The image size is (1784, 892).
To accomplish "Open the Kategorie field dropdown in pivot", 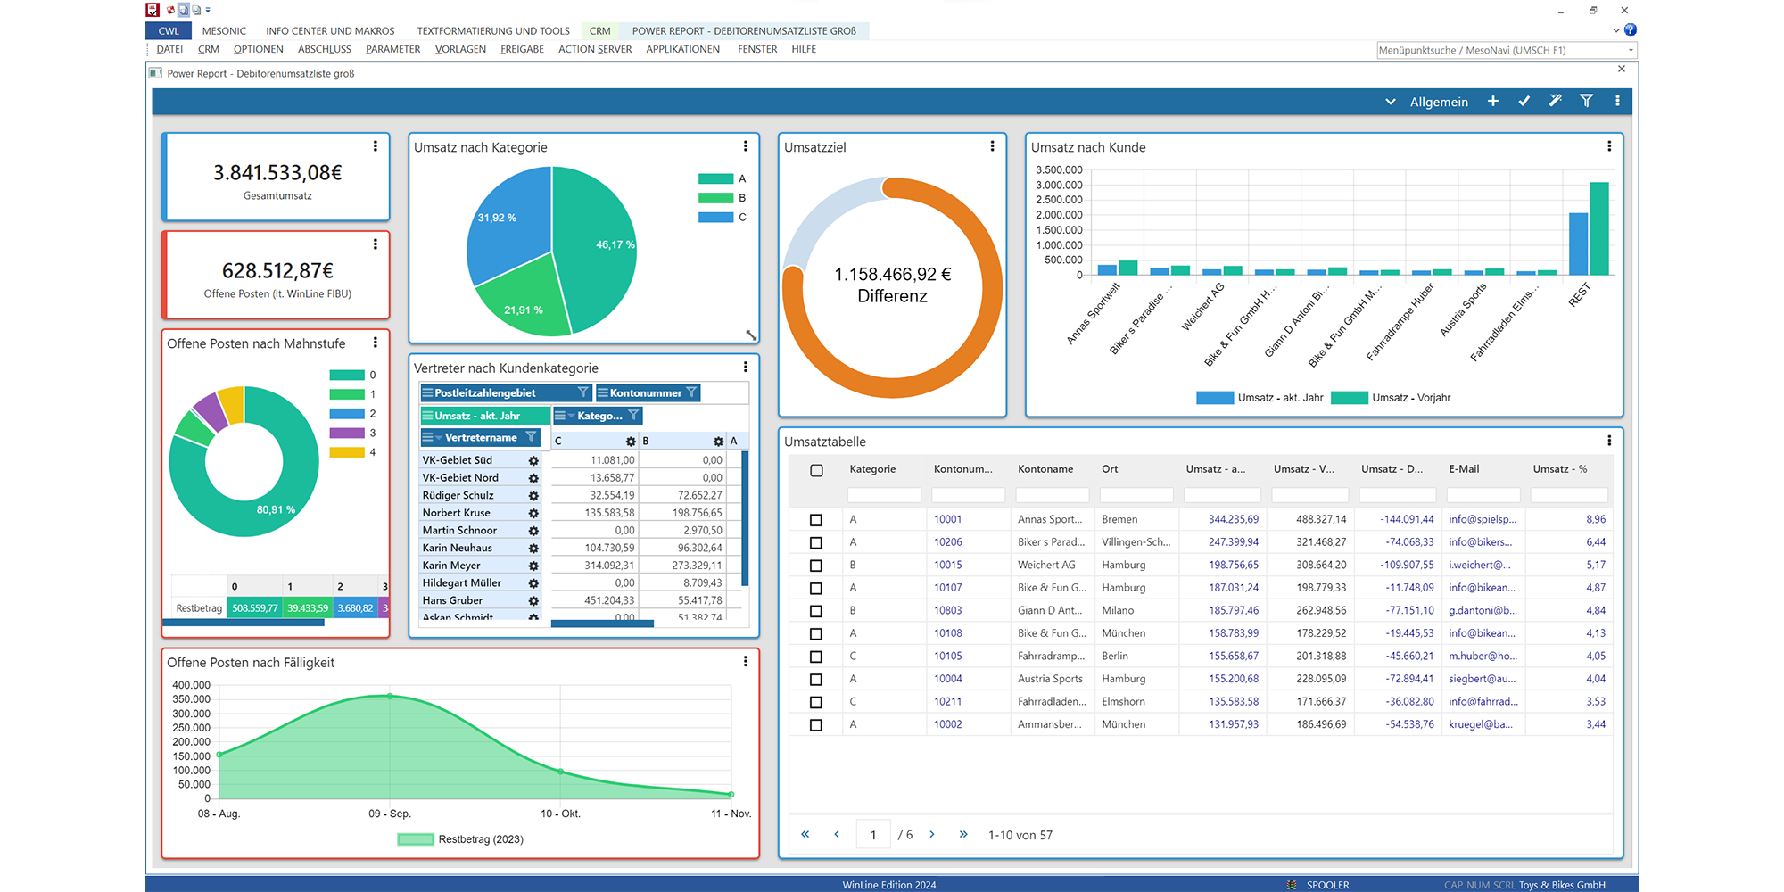I will [x=572, y=416].
